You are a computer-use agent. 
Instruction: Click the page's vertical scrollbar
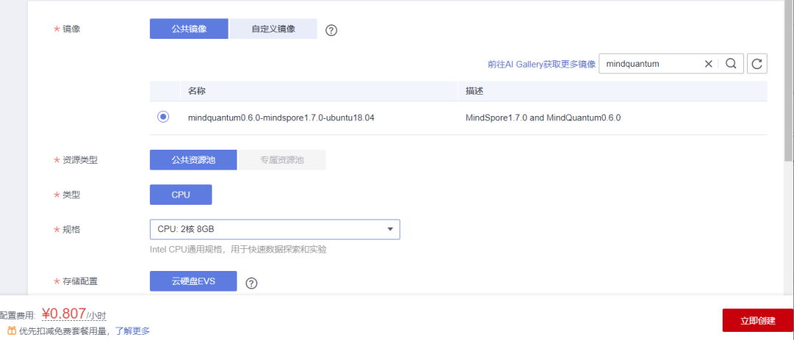pos(789,81)
